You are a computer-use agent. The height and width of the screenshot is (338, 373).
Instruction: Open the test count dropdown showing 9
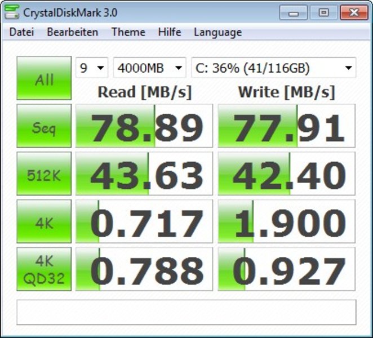pyautogui.click(x=92, y=68)
